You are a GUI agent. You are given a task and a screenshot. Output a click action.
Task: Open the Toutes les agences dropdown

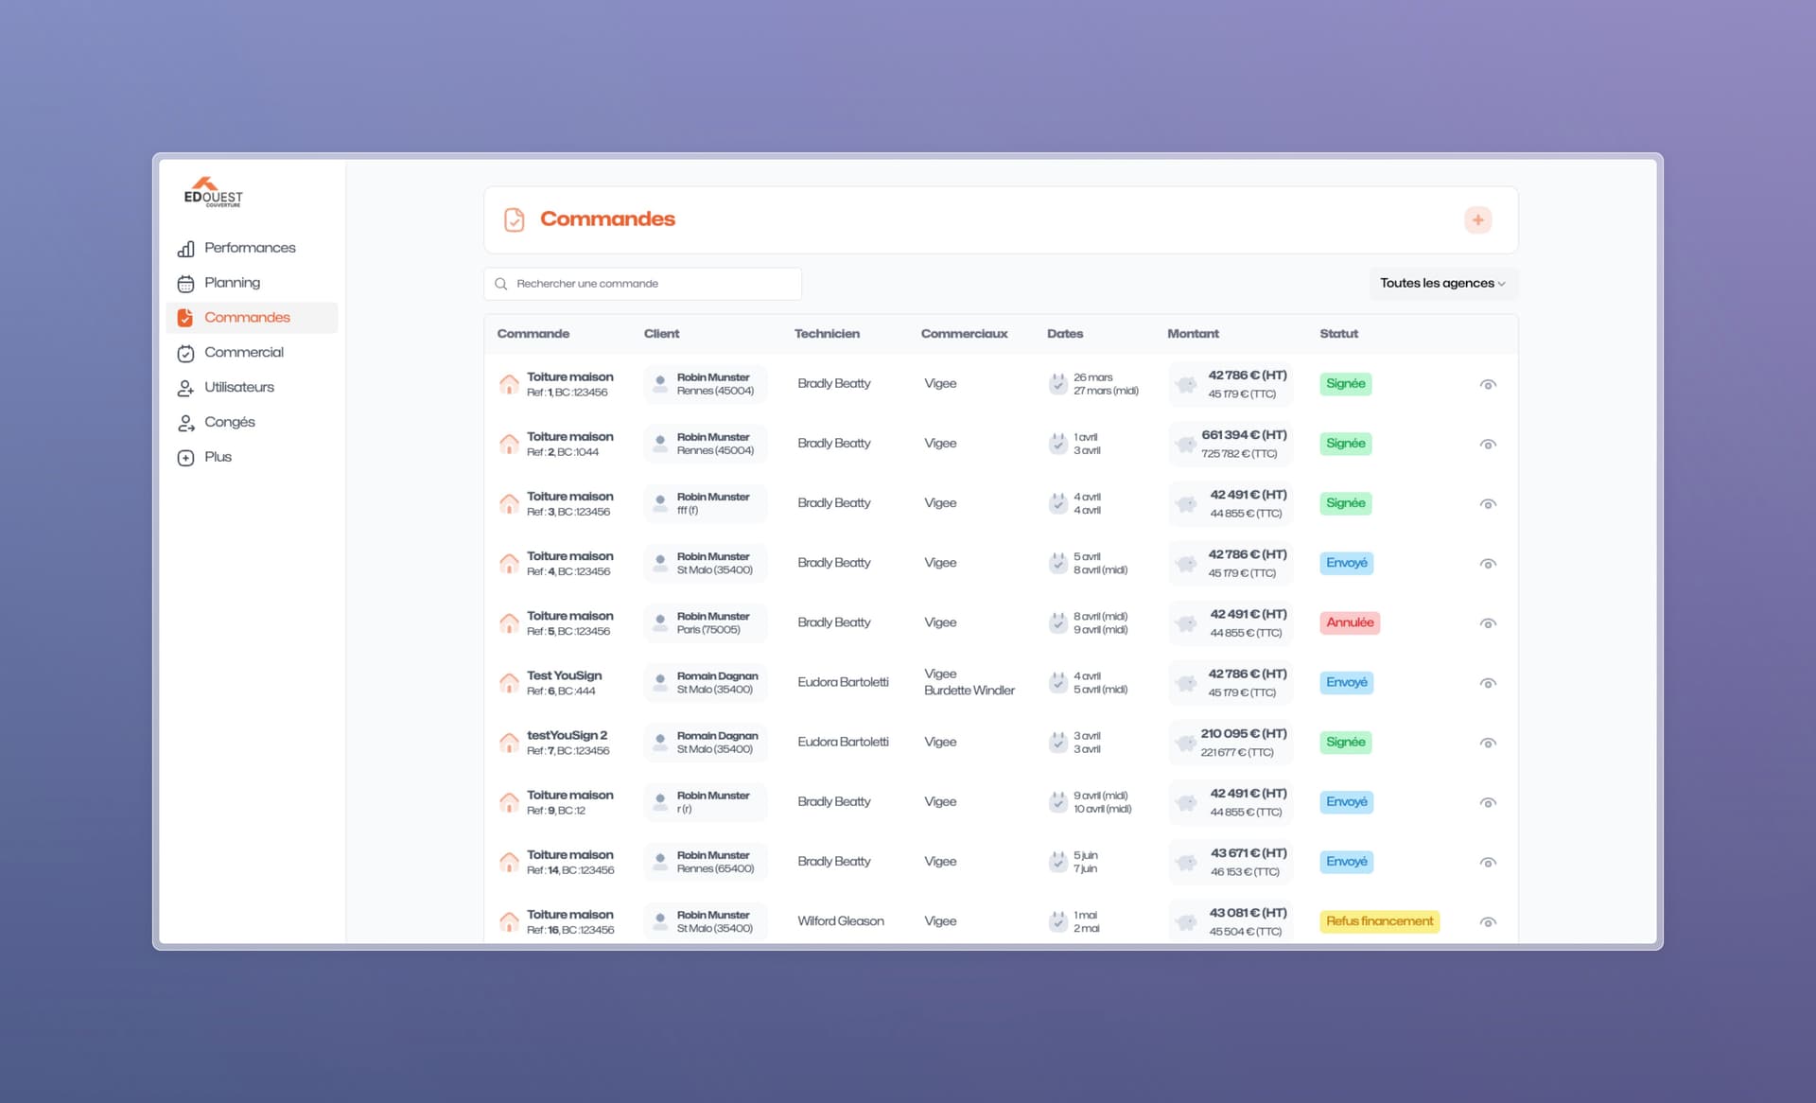tap(1441, 284)
